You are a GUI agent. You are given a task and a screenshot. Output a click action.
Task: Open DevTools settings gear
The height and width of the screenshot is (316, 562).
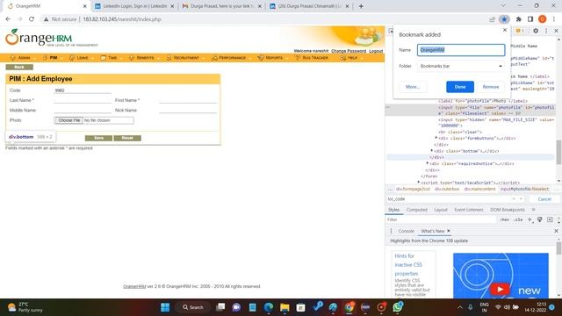[536, 32]
